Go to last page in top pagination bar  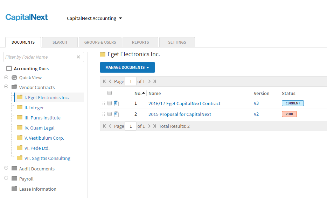point(154,81)
